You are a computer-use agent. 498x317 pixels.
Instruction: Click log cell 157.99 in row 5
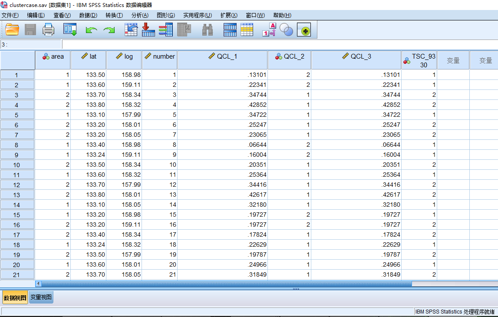124,115
